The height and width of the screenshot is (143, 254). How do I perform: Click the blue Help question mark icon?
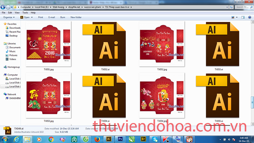pyautogui.click(x=250, y=17)
